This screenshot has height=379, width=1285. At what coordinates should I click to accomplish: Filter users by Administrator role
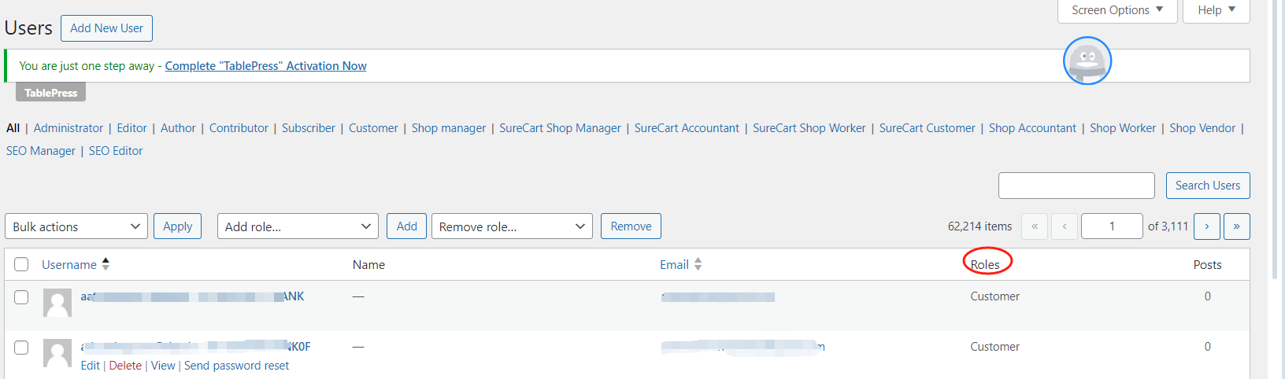69,128
